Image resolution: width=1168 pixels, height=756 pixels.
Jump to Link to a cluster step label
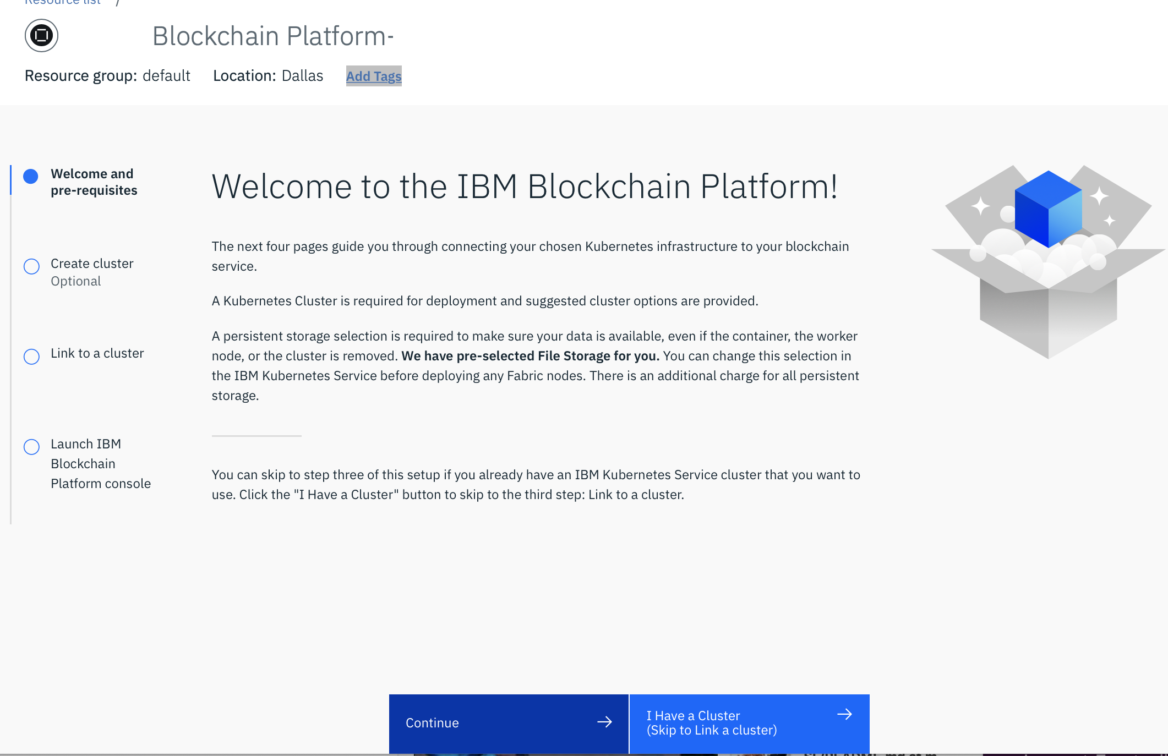[97, 353]
